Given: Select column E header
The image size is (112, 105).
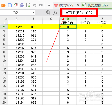Looking at the screenshot, I should [85, 19].
